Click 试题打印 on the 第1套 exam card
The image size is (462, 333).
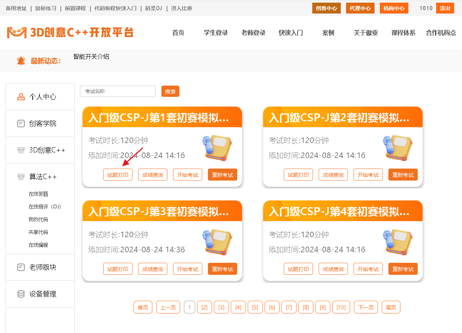(x=118, y=175)
